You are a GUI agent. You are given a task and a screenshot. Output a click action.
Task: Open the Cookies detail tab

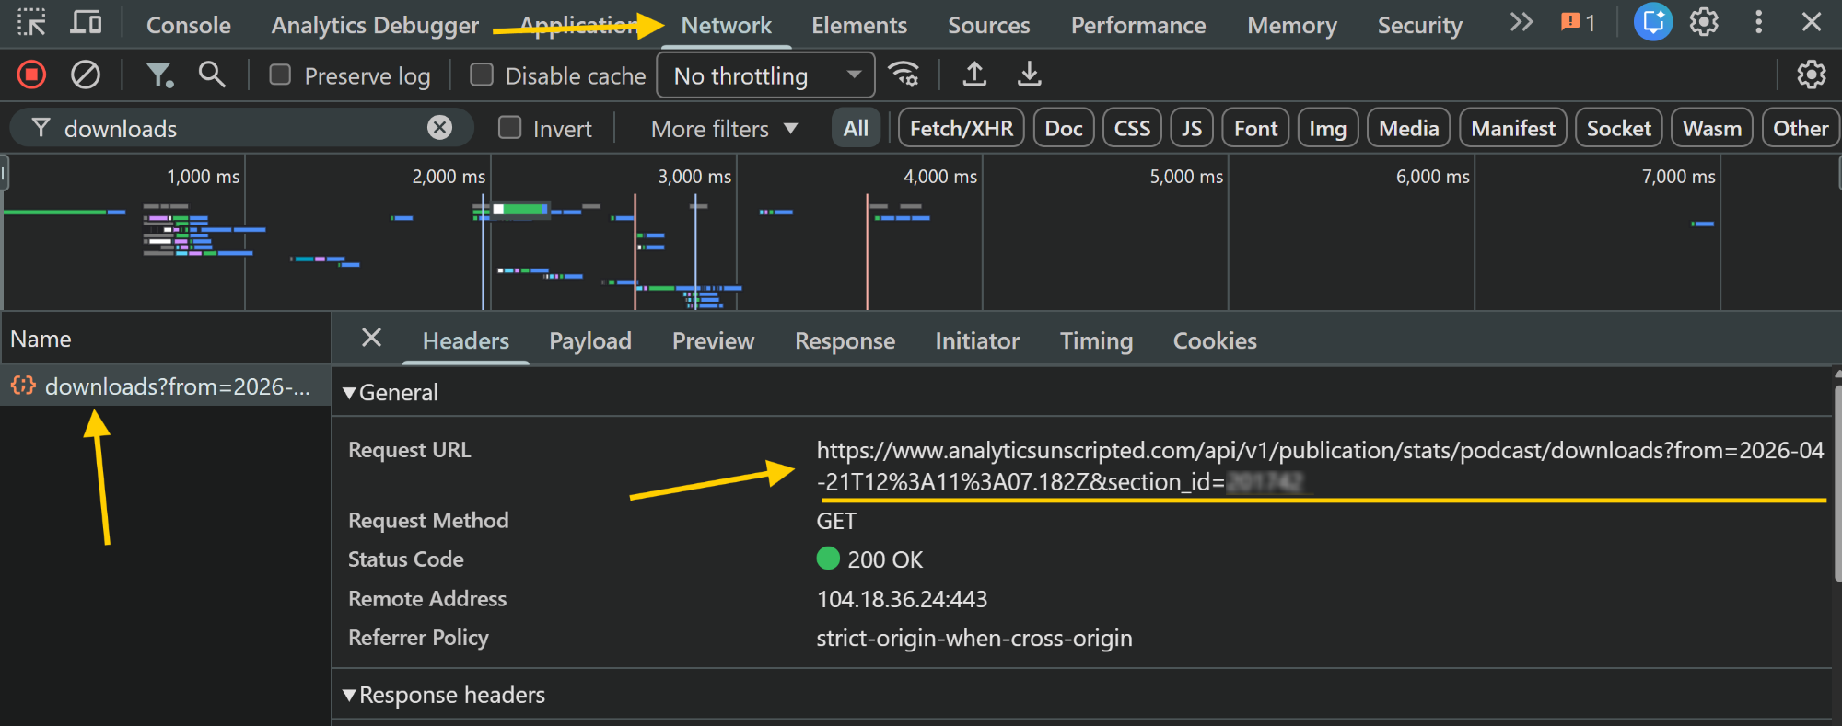tap(1215, 340)
